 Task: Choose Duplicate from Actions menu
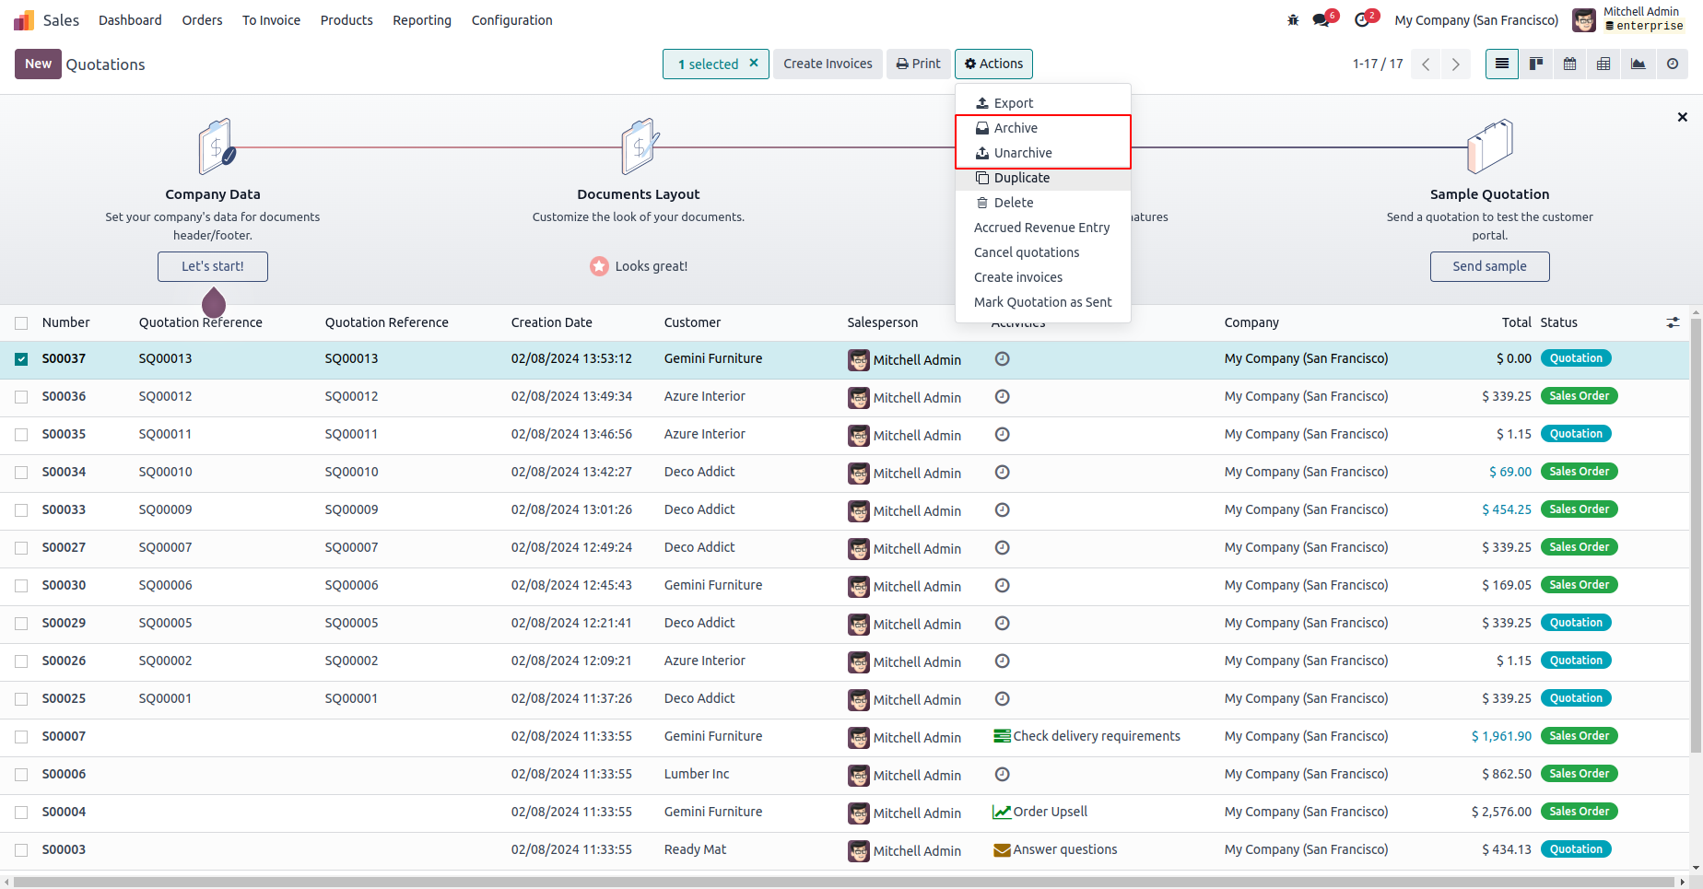[x=1021, y=178]
